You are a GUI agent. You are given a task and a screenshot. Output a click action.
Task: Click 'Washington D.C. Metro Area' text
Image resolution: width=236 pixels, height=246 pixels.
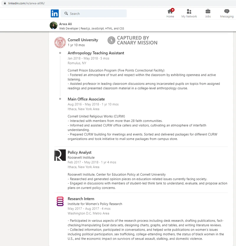click(x=88, y=213)
